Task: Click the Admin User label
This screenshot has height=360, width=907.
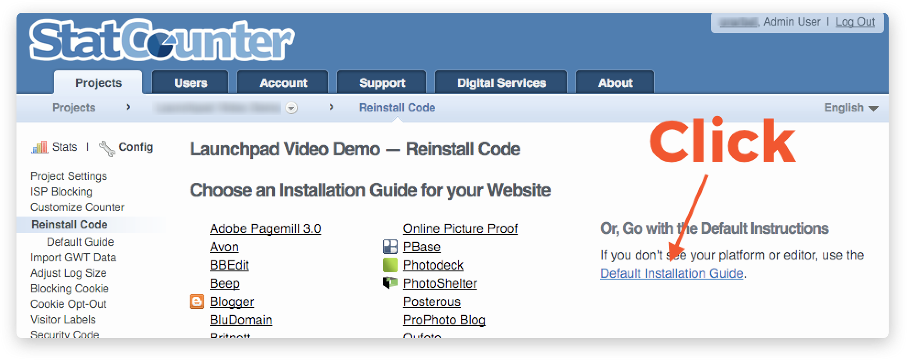Action: click(792, 22)
